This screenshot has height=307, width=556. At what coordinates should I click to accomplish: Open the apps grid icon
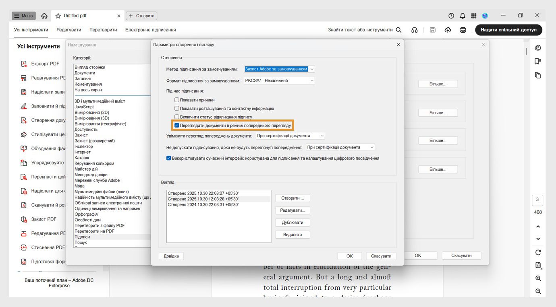(474, 16)
